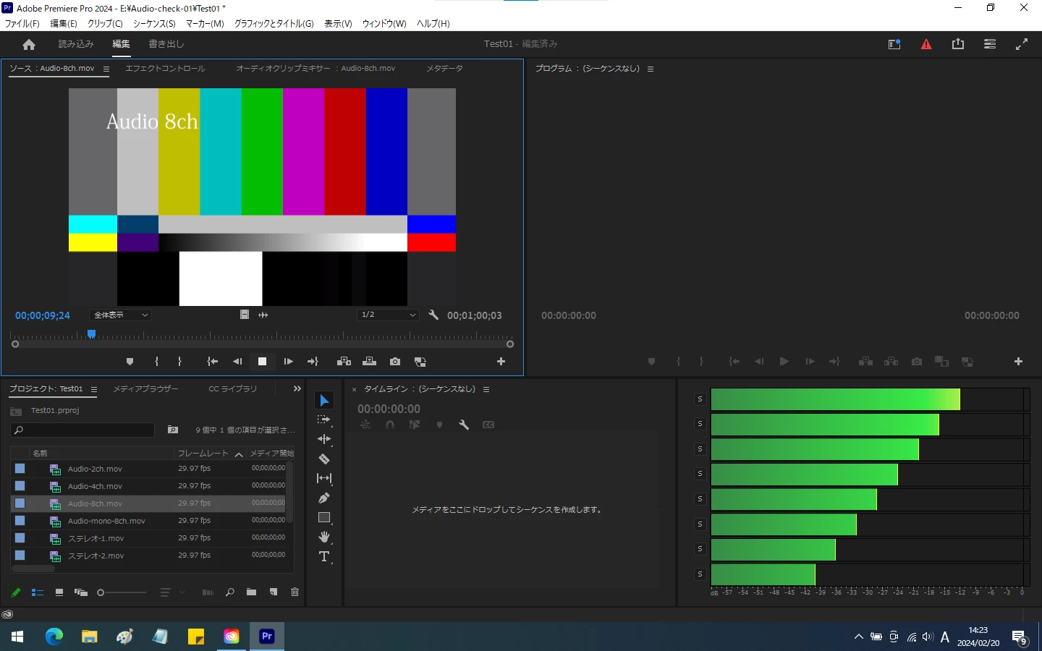Solo the first audio meter channel
Image resolution: width=1042 pixels, height=651 pixels.
click(x=700, y=399)
